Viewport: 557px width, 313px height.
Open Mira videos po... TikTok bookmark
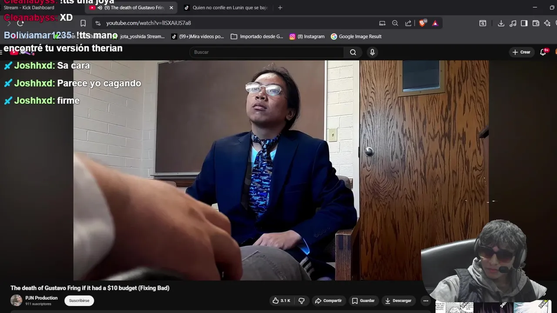pyautogui.click(x=198, y=37)
